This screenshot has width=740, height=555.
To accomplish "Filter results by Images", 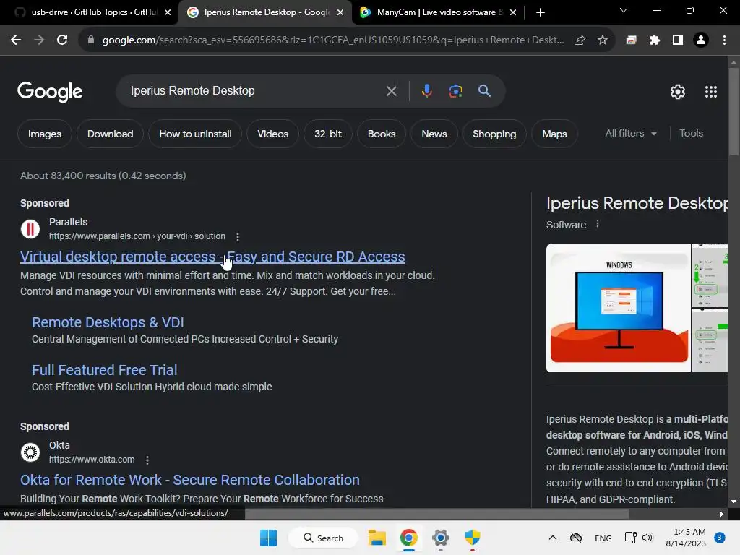I will pos(44,134).
